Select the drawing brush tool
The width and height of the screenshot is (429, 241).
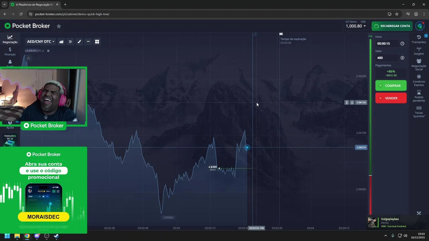pos(79,42)
